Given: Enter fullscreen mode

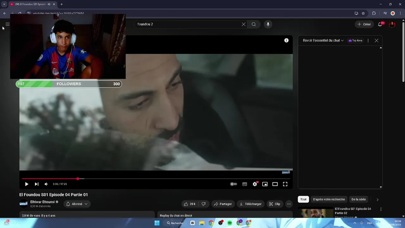Looking at the screenshot, I should click(285, 184).
